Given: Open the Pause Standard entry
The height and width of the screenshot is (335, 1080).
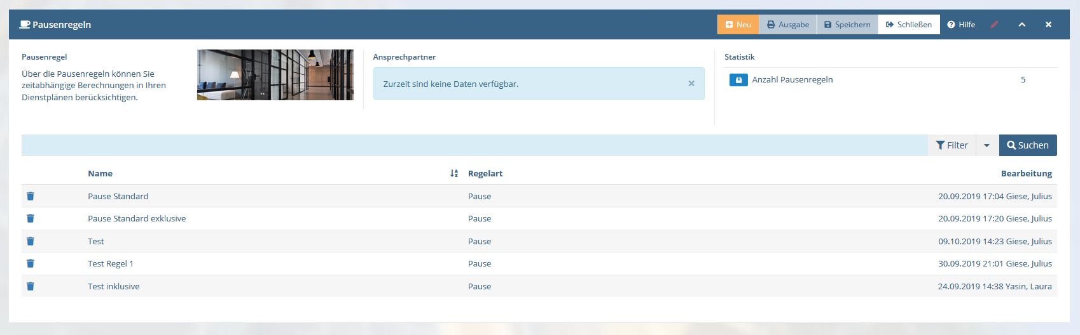Looking at the screenshot, I should click(x=118, y=196).
